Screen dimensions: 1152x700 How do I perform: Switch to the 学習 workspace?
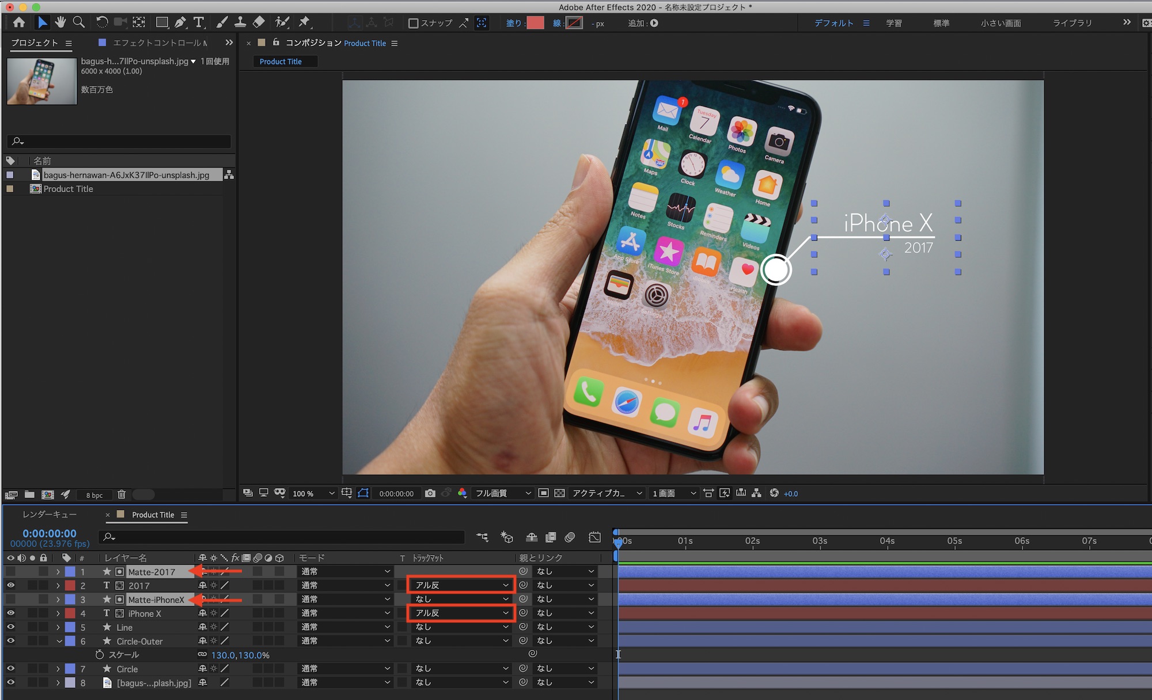pyautogui.click(x=893, y=23)
